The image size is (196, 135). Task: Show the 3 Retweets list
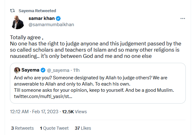[x=22, y=128]
